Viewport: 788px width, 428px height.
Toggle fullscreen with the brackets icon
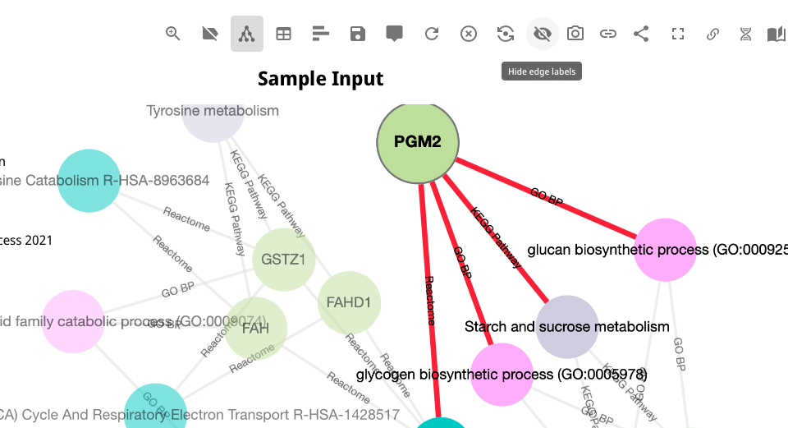678,34
